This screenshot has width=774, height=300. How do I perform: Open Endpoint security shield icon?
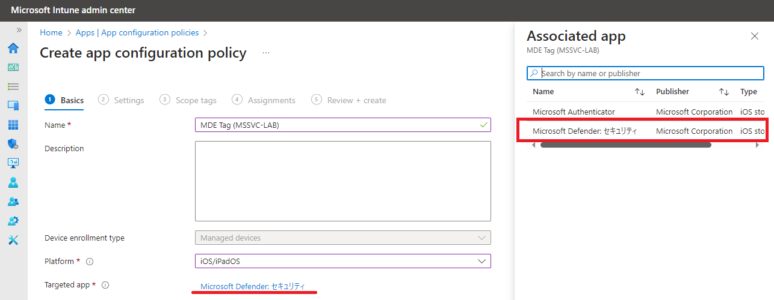click(13, 144)
